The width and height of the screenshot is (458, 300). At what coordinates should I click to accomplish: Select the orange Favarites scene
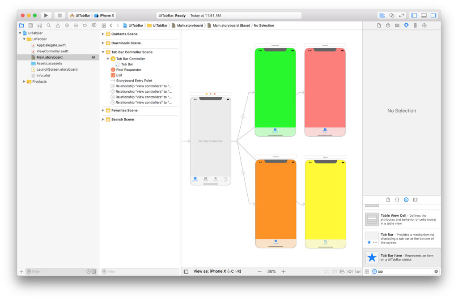coord(276,204)
